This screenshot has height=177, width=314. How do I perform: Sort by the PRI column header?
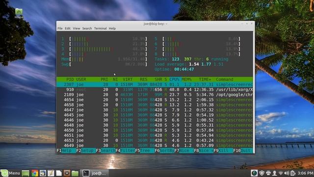point(105,80)
